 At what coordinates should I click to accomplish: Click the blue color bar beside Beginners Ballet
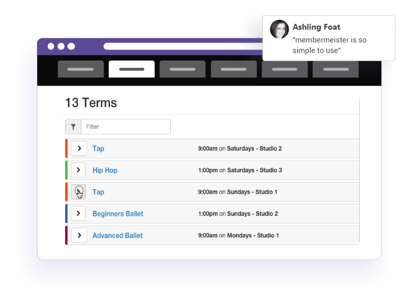(x=66, y=214)
